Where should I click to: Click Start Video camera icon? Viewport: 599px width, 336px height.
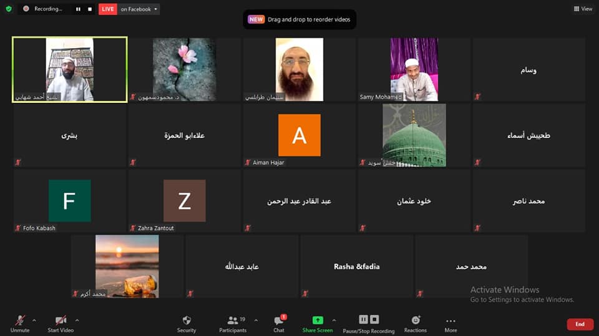click(61, 320)
